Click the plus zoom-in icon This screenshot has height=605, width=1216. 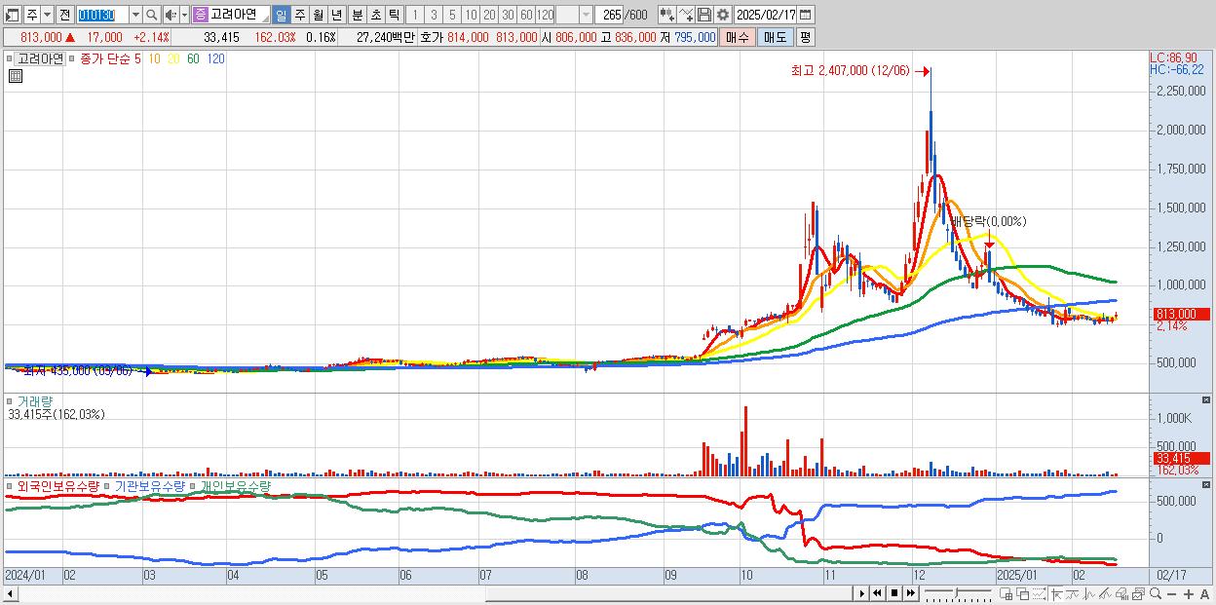point(1189,594)
